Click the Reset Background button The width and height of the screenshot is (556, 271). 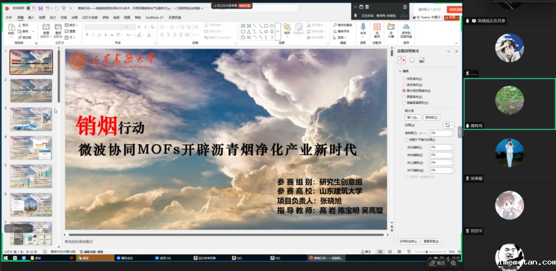431,241
